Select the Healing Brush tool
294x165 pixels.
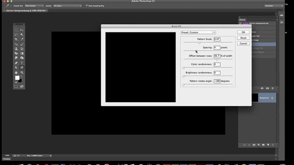(16, 44)
